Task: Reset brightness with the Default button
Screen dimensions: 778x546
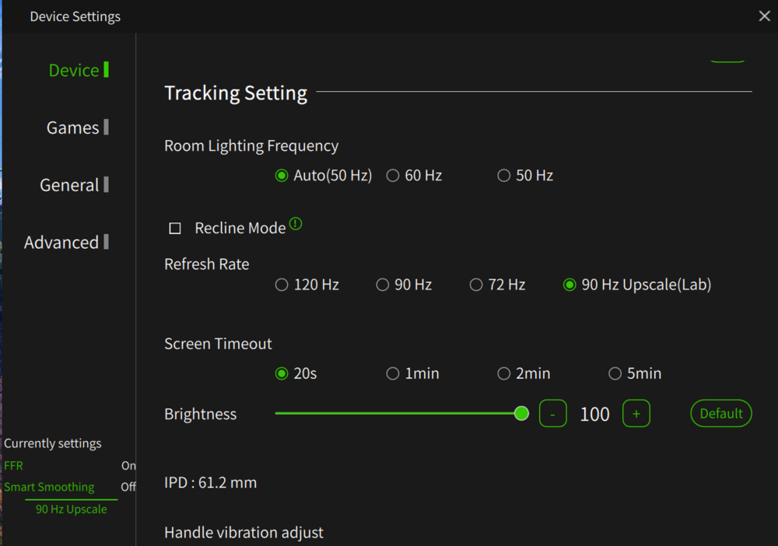Action: click(721, 414)
